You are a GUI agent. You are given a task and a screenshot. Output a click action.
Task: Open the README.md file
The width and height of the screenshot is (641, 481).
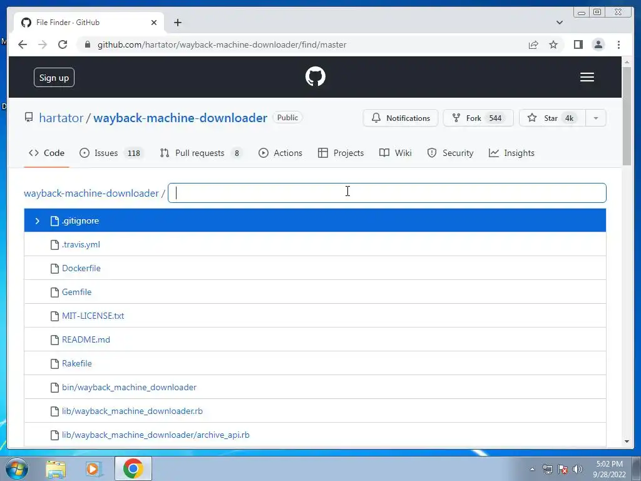(x=86, y=339)
